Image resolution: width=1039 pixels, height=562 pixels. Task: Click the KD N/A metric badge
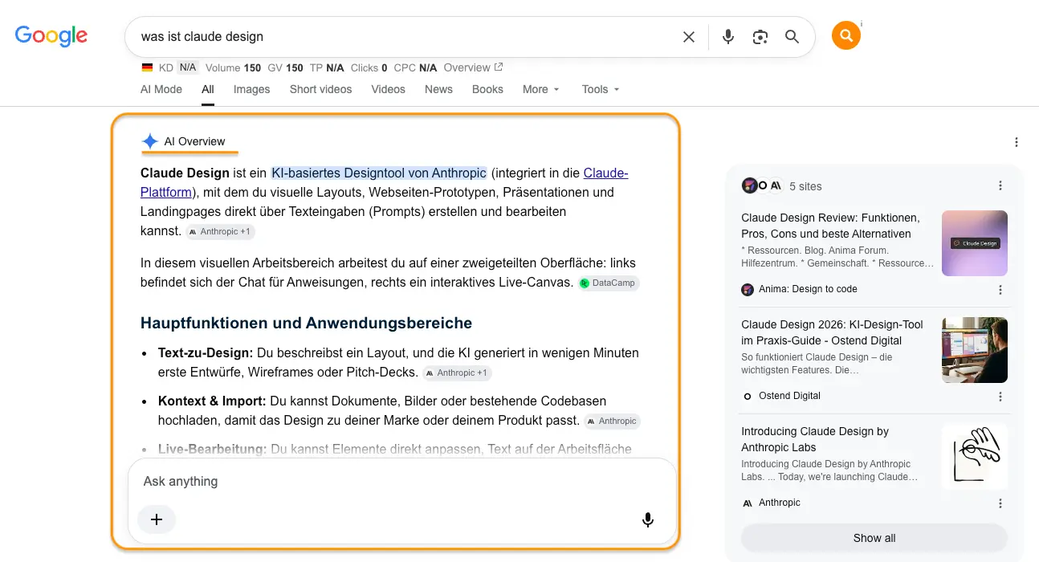point(179,67)
